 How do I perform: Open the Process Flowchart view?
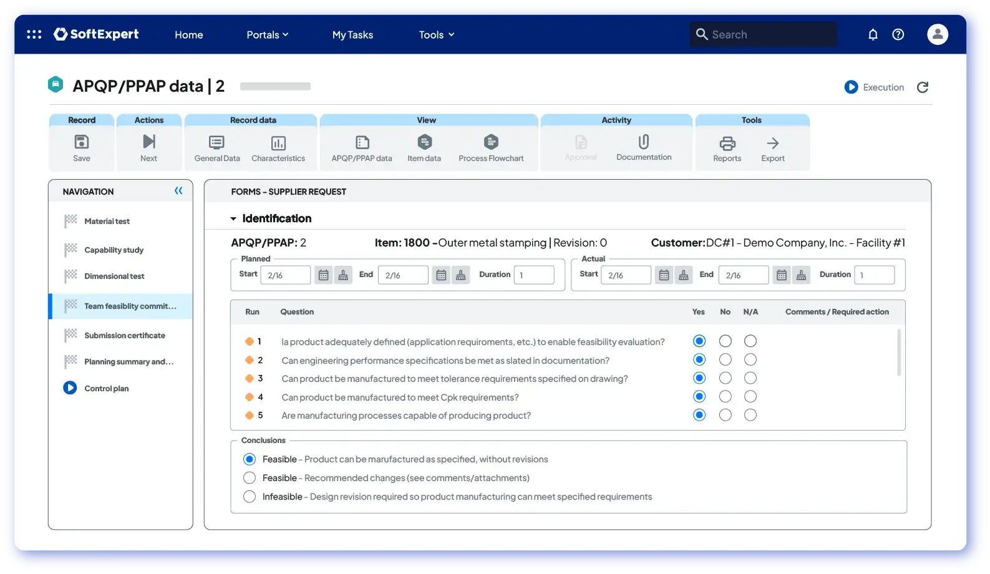pyautogui.click(x=491, y=149)
